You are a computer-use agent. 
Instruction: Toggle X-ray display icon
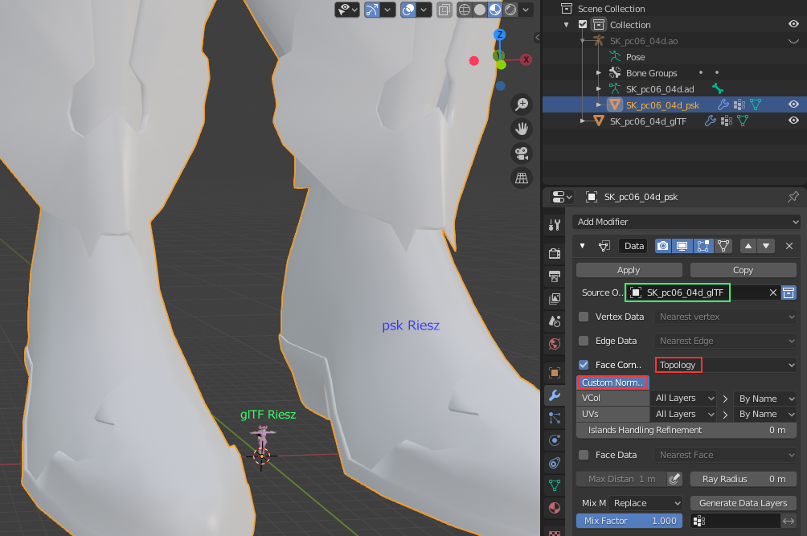click(x=444, y=10)
